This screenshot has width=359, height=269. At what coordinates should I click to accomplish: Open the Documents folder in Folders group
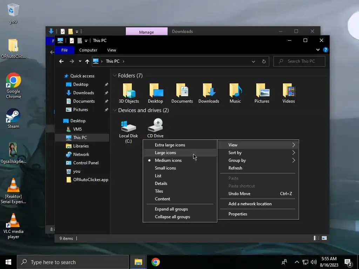pos(182,93)
